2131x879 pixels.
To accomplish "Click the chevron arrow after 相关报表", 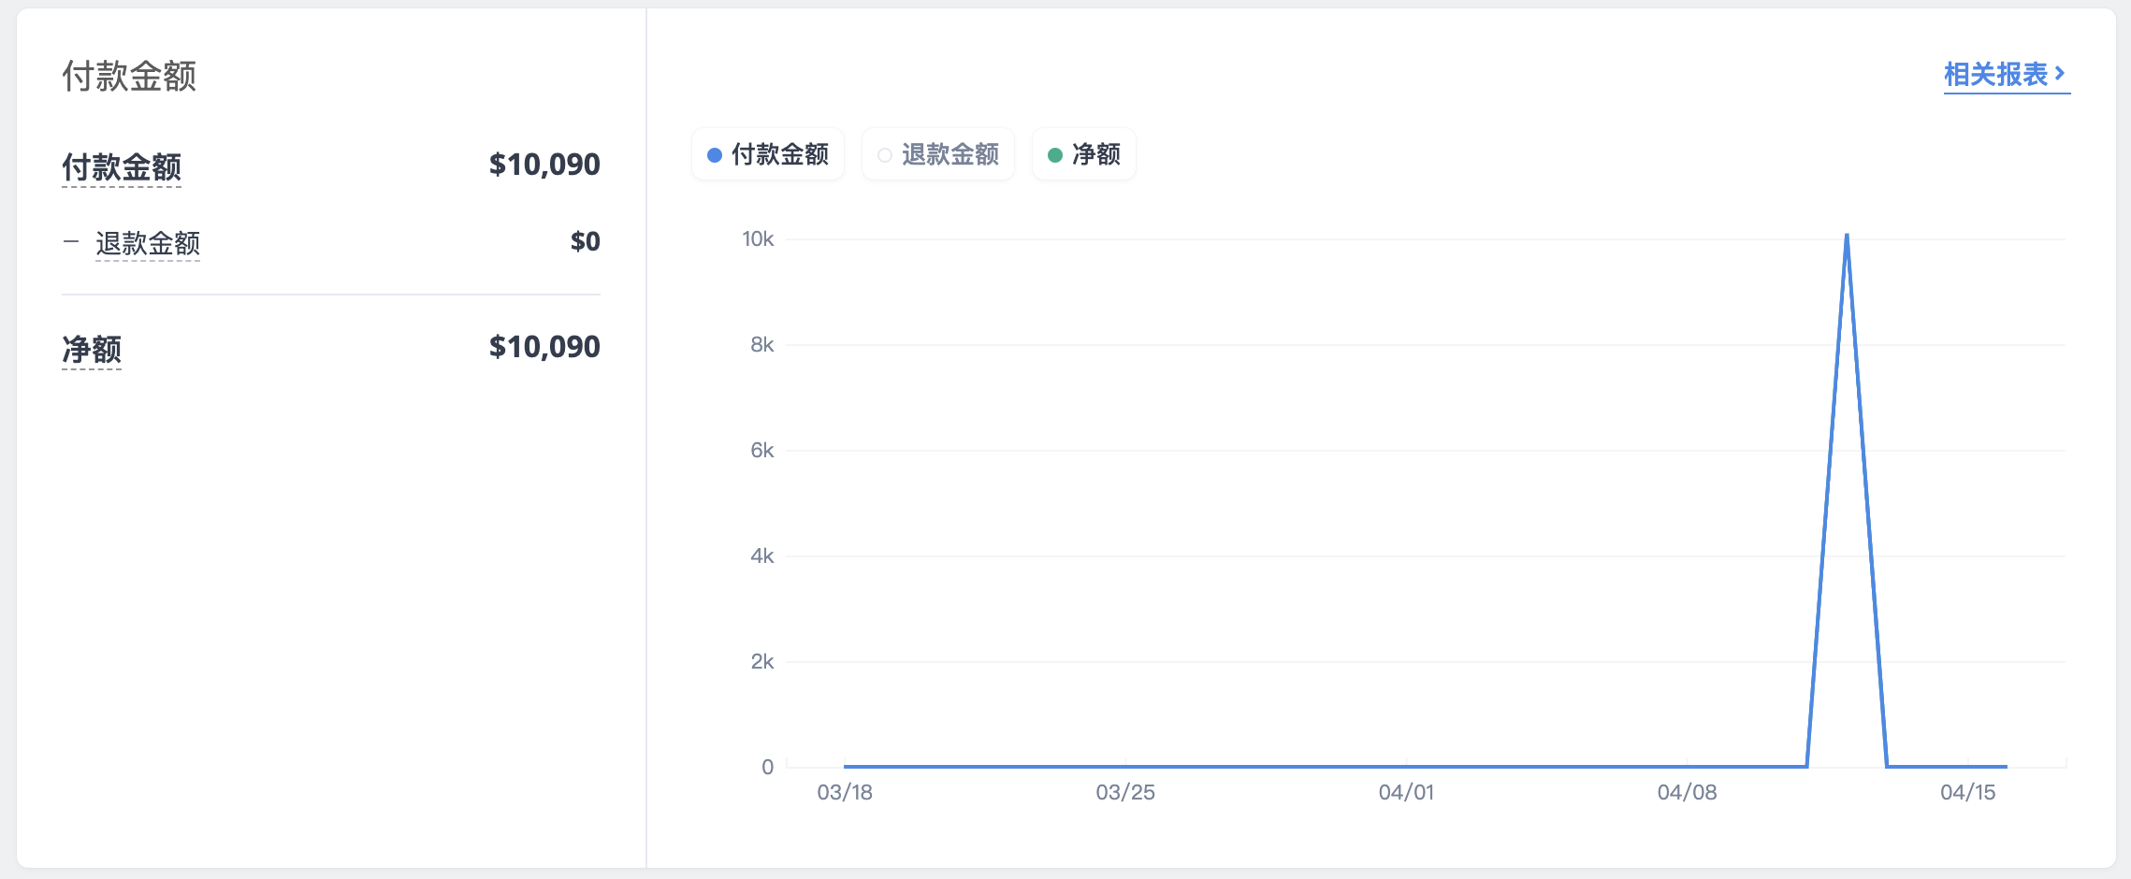I will pos(2060,73).
